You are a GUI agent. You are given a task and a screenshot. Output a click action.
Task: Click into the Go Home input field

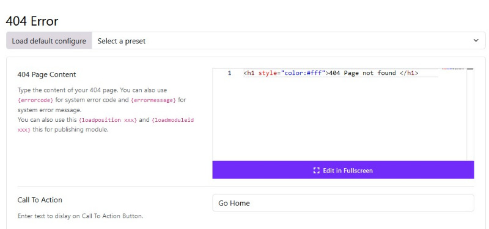click(x=343, y=203)
